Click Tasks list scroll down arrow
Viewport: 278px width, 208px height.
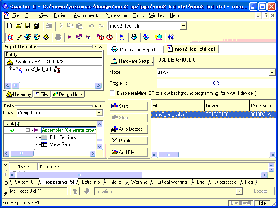pyautogui.click(x=99, y=146)
